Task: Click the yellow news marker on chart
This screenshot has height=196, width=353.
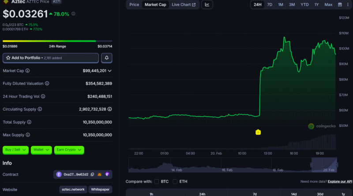Action: coord(258,132)
